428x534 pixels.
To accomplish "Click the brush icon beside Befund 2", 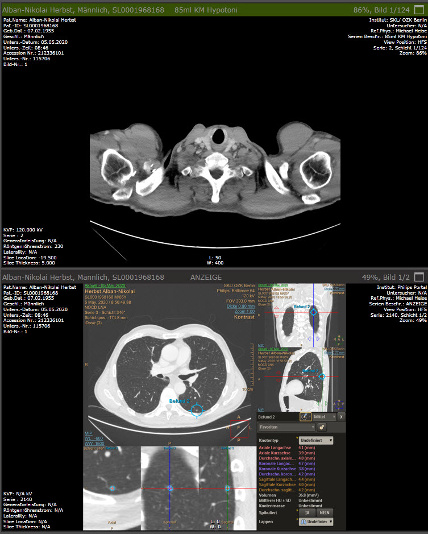I will 306,417.
